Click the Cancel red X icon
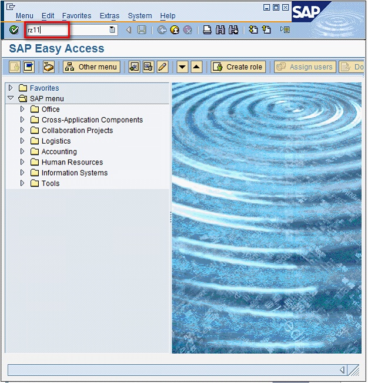Viewport: 368px width, 383px height. point(188,30)
